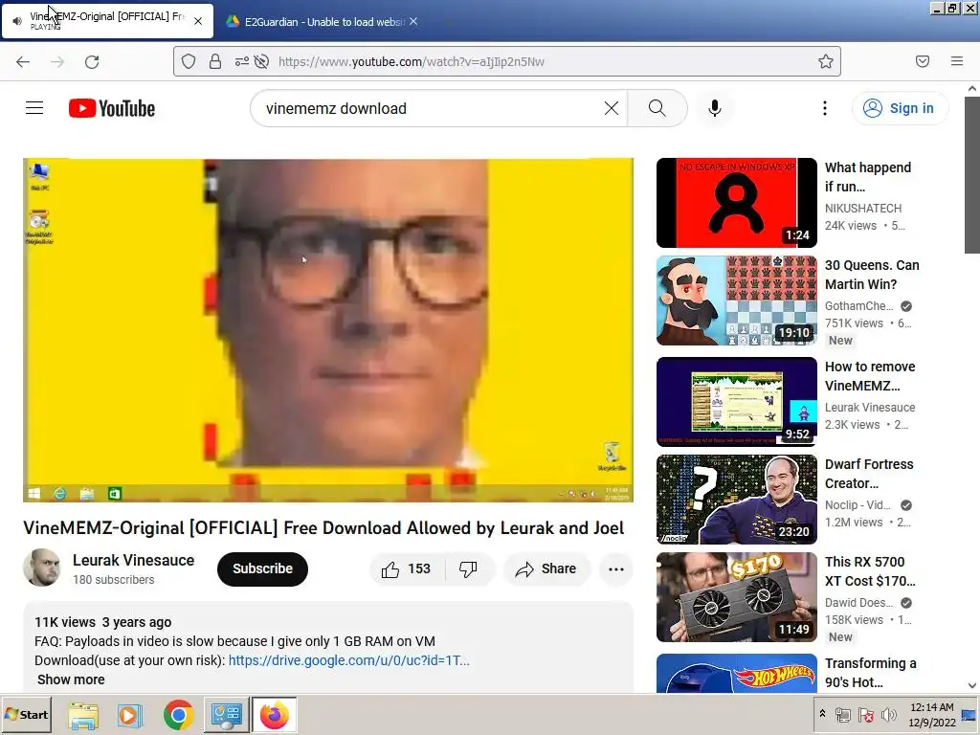Click the network status icon in system tray
980x735 pixels.
pos(843,714)
